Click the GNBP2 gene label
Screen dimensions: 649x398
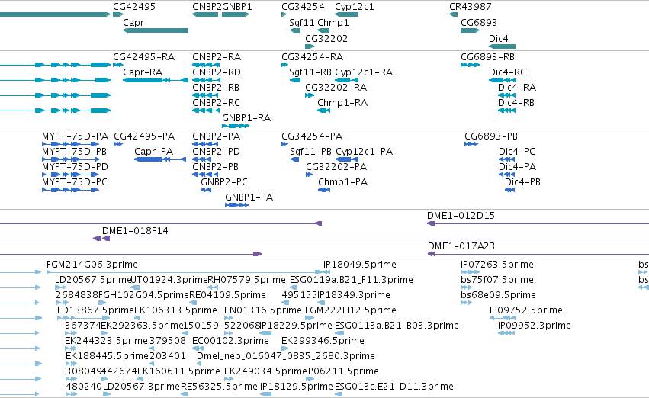point(207,7)
